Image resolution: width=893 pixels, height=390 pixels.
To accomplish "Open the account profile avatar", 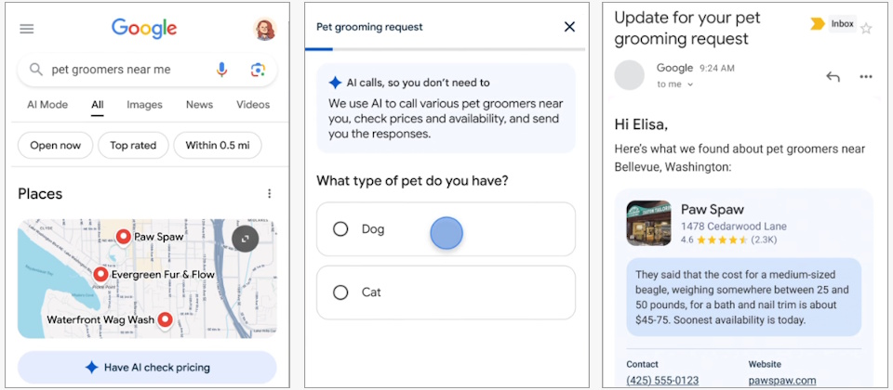I will [264, 29].
